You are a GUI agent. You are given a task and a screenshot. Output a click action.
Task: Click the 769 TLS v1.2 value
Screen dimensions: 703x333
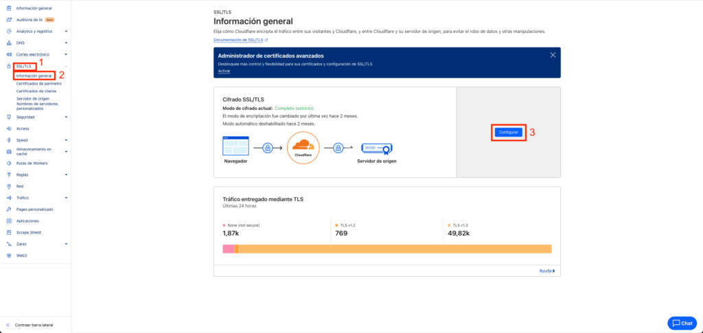click(x=341, y=233)
